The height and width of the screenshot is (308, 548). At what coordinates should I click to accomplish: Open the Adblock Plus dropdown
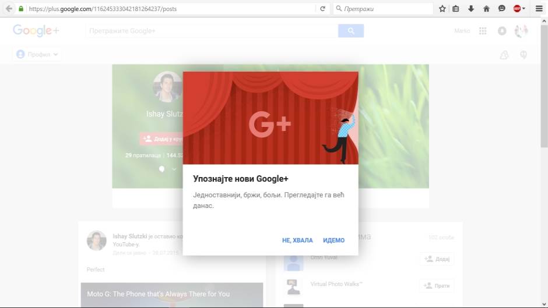[519, 9]
